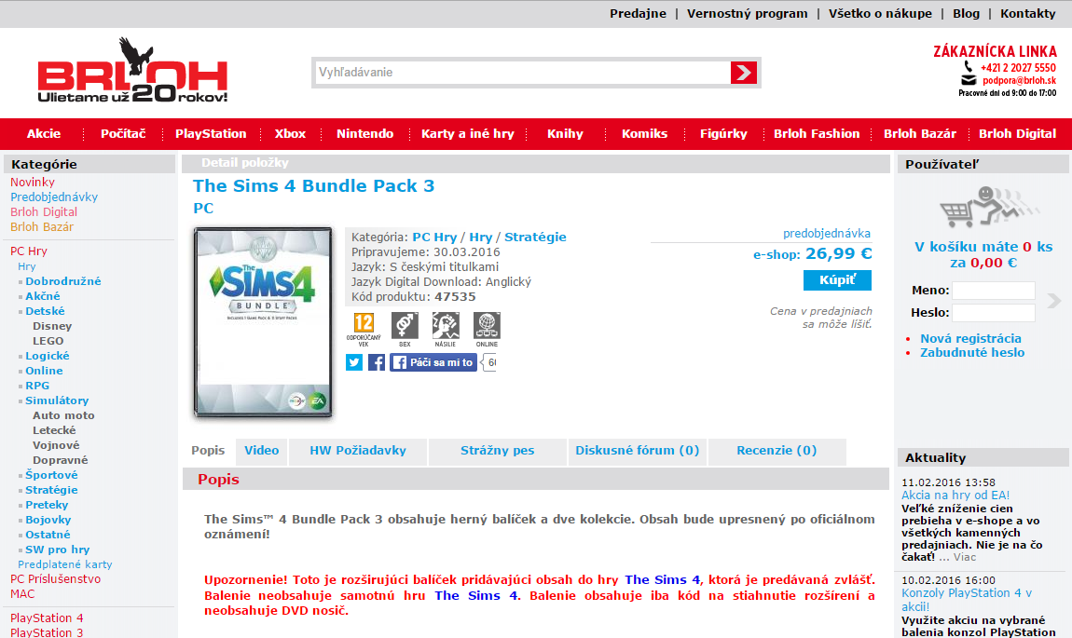Image resolution: width=1072 pixels, height=638 pixels.
Task: Switch to the HW Požiadavky tab
Action: coord(358,451)
